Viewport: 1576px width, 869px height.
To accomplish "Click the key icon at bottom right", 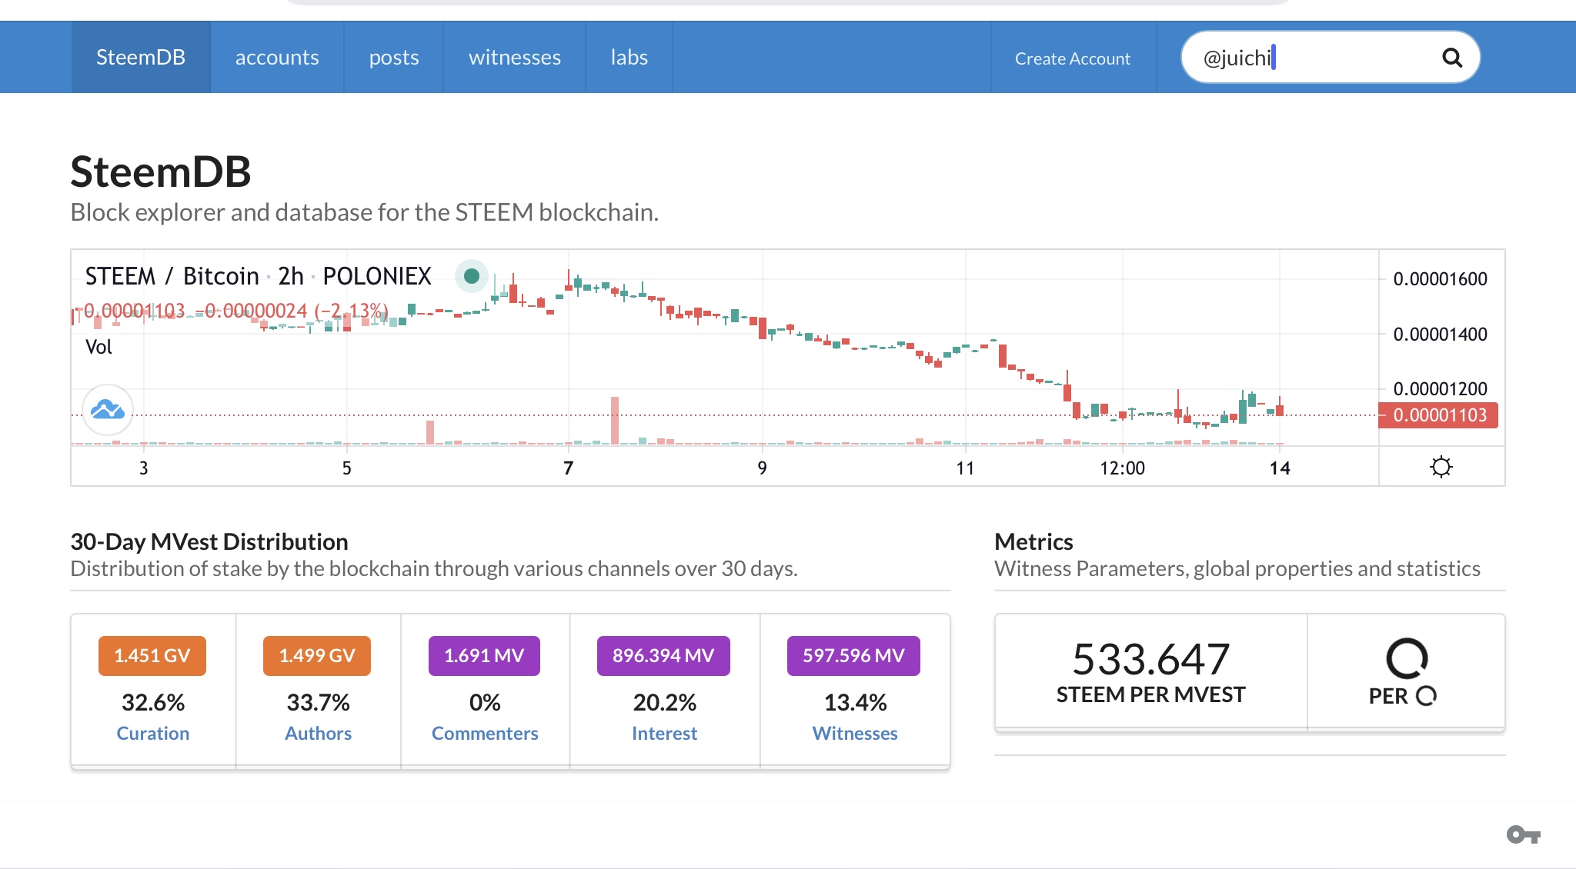I will [x=1523, y=834].
